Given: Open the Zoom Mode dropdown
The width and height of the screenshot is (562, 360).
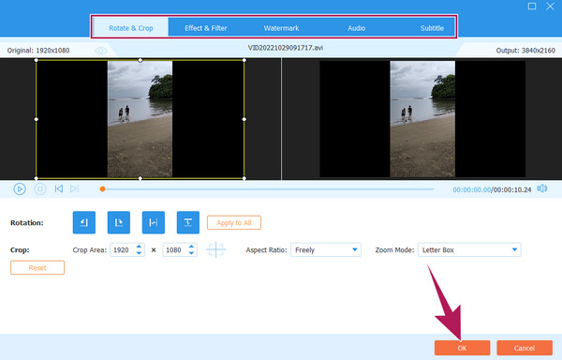Looking at the screenshot, I should [x=469, y=250].
